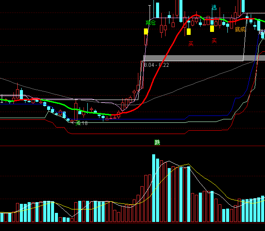Select the gray price gap band
The width and height of the screenshot is (265, 231).
pyautogui.click(x=203, y=58)
